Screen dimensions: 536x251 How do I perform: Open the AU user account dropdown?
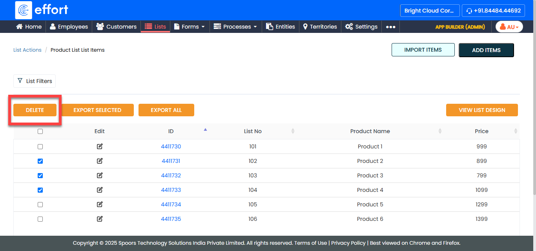(x=509, y=27)
